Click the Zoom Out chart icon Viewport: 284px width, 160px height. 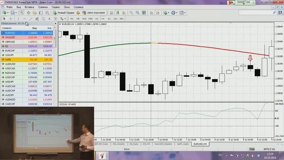tap(138, 13)
